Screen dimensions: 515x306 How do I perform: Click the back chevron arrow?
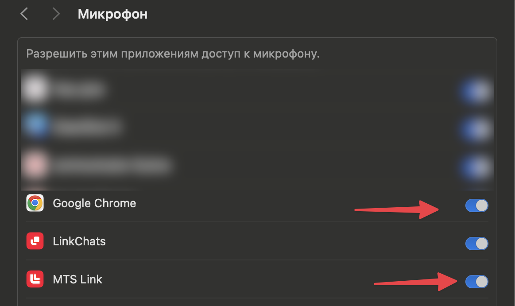pyautogui.click(x=24, y=14)
